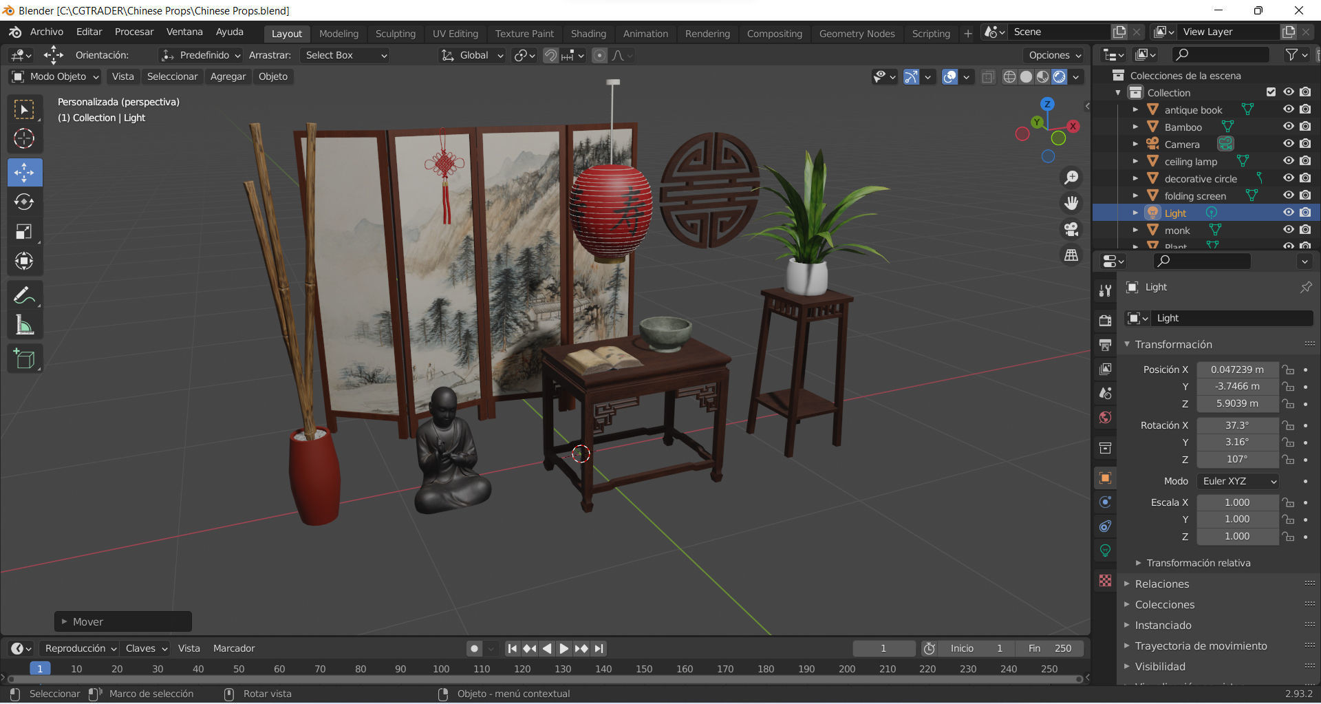This screenshot has height=704, width=1321.
Task: Lock Posición X value
Action: 1288,370
